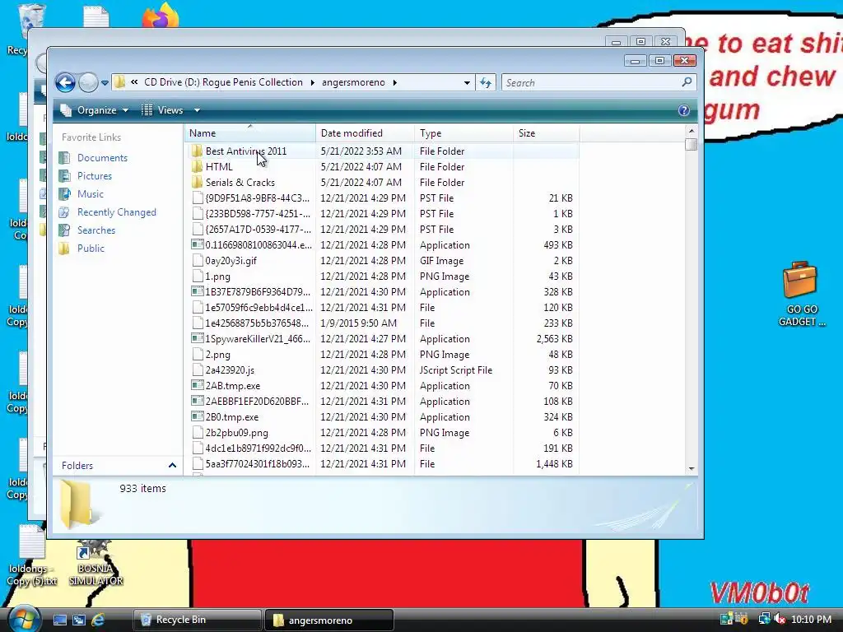The image size is (843, 632).
Task: Select the Serials & Cracks folder icon
Action: click(198, 182)
